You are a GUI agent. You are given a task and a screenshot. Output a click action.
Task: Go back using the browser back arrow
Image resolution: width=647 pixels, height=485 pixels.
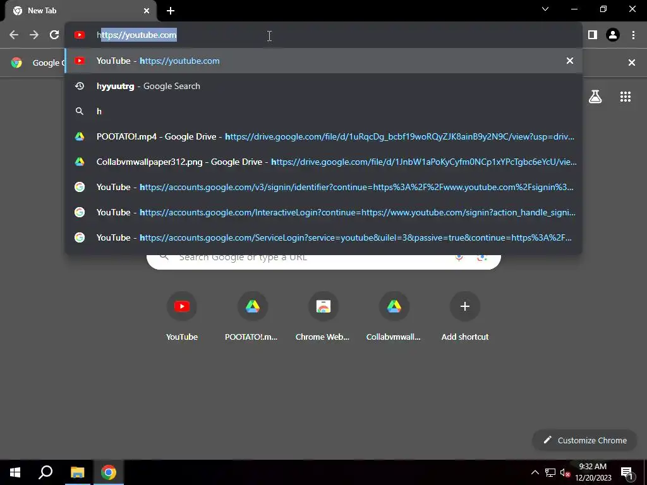(x=14, y=35)
